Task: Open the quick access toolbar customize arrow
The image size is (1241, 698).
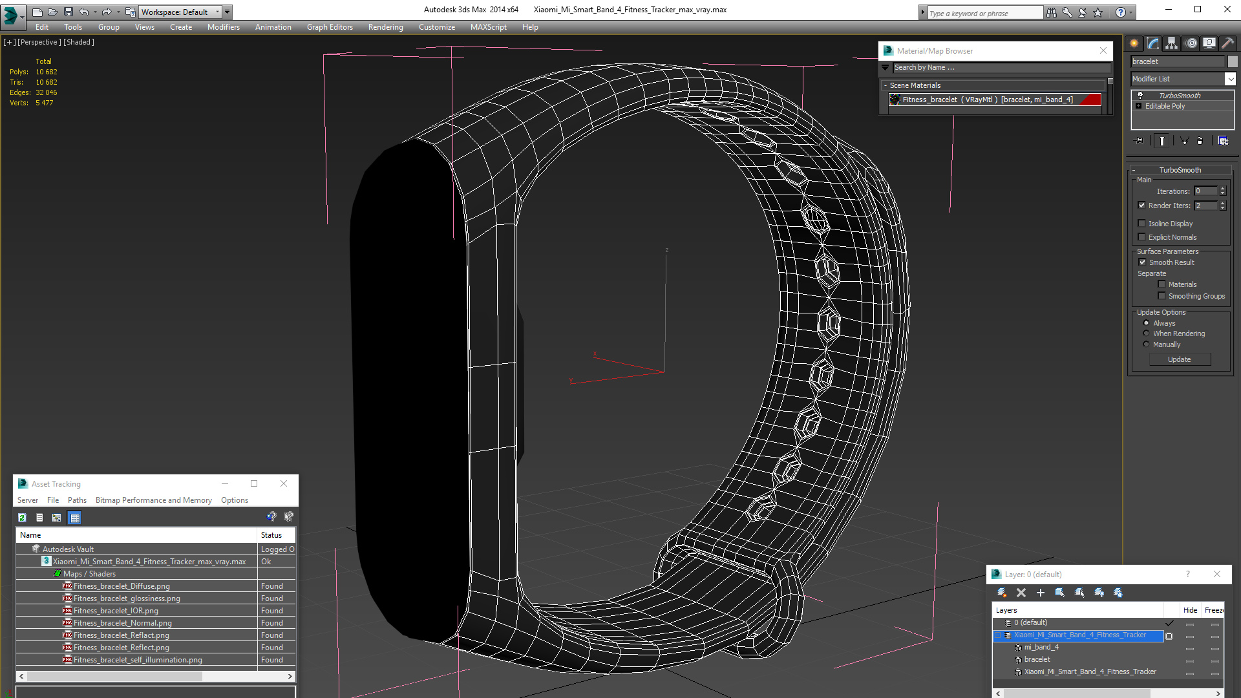Action: [x=228, y=12]
